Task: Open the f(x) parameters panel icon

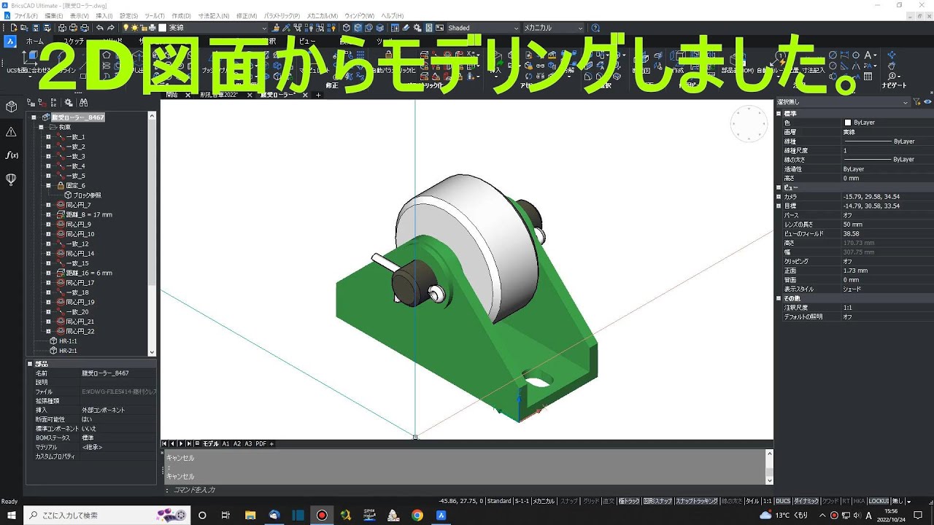Action: (x=11, y=155)
